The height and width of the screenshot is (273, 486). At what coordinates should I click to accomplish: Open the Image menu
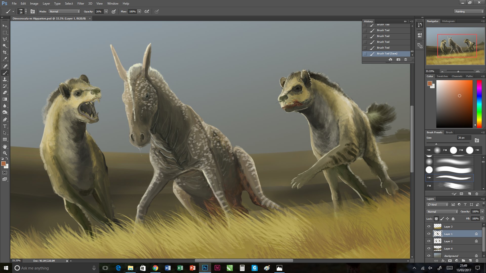pos(34,4)
